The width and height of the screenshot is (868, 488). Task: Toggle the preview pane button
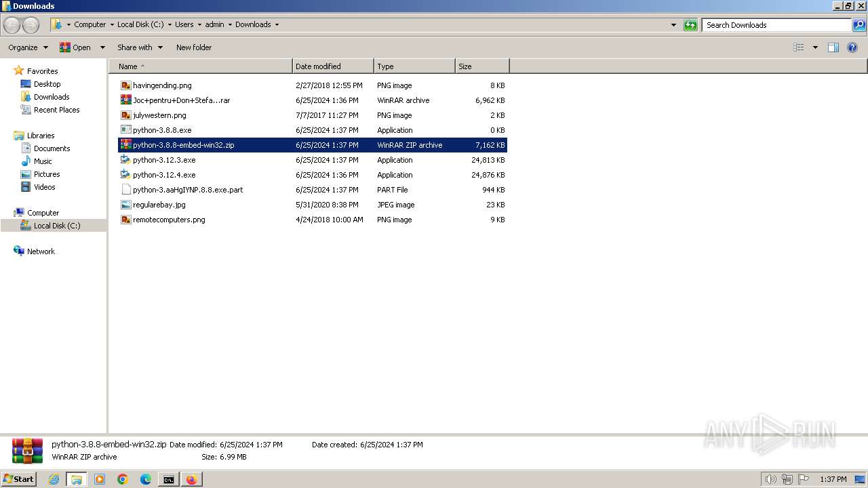tap(833, 47)
